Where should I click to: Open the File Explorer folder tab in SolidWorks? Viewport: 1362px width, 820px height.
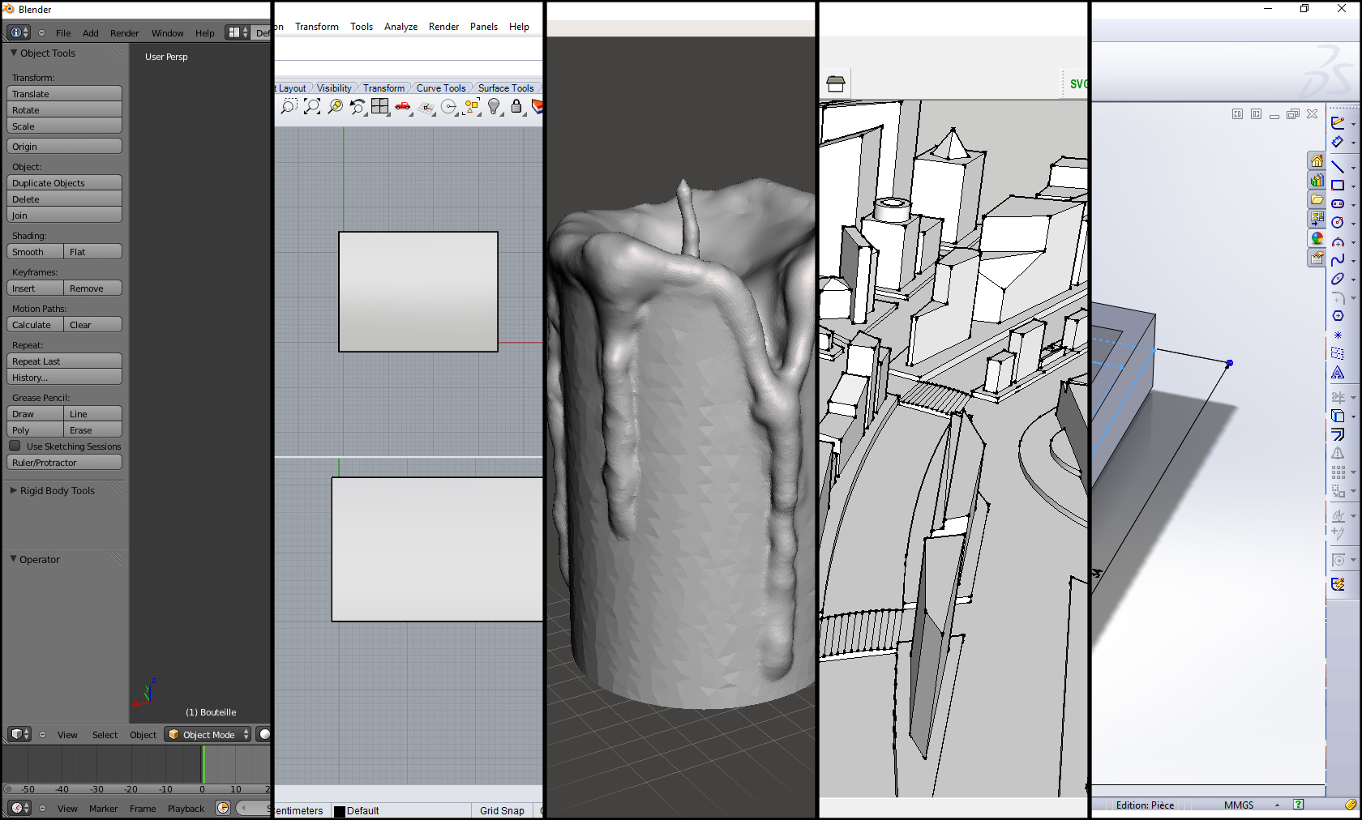point(1317,199)
